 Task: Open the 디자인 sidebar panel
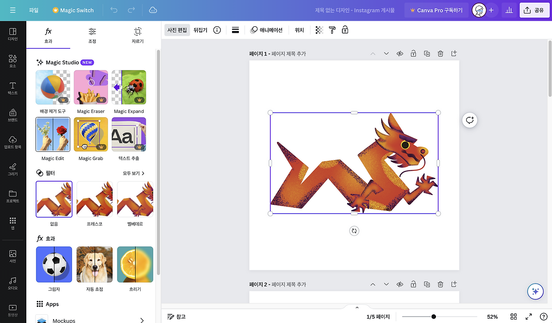13,34
